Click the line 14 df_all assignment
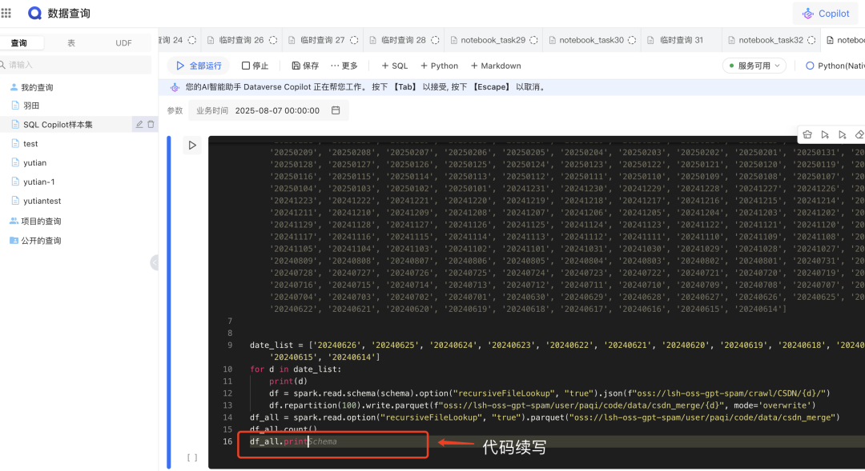This screenshot has height=471, width=865. [x=545, y=417]
